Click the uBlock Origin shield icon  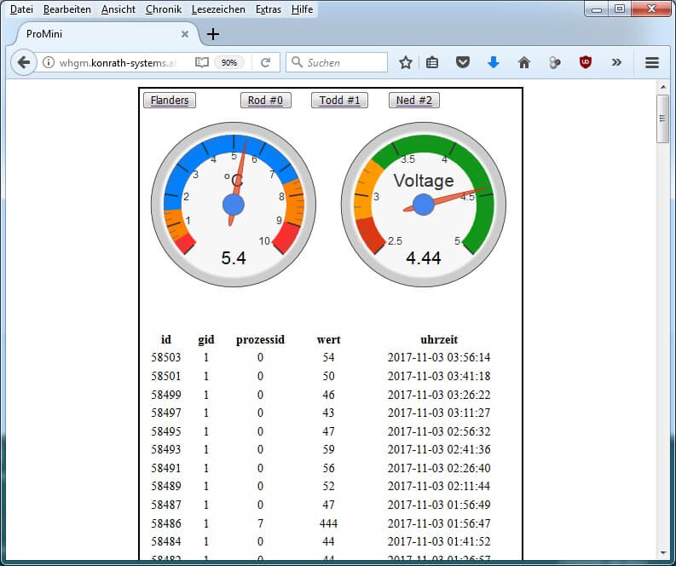coord(586,62)
